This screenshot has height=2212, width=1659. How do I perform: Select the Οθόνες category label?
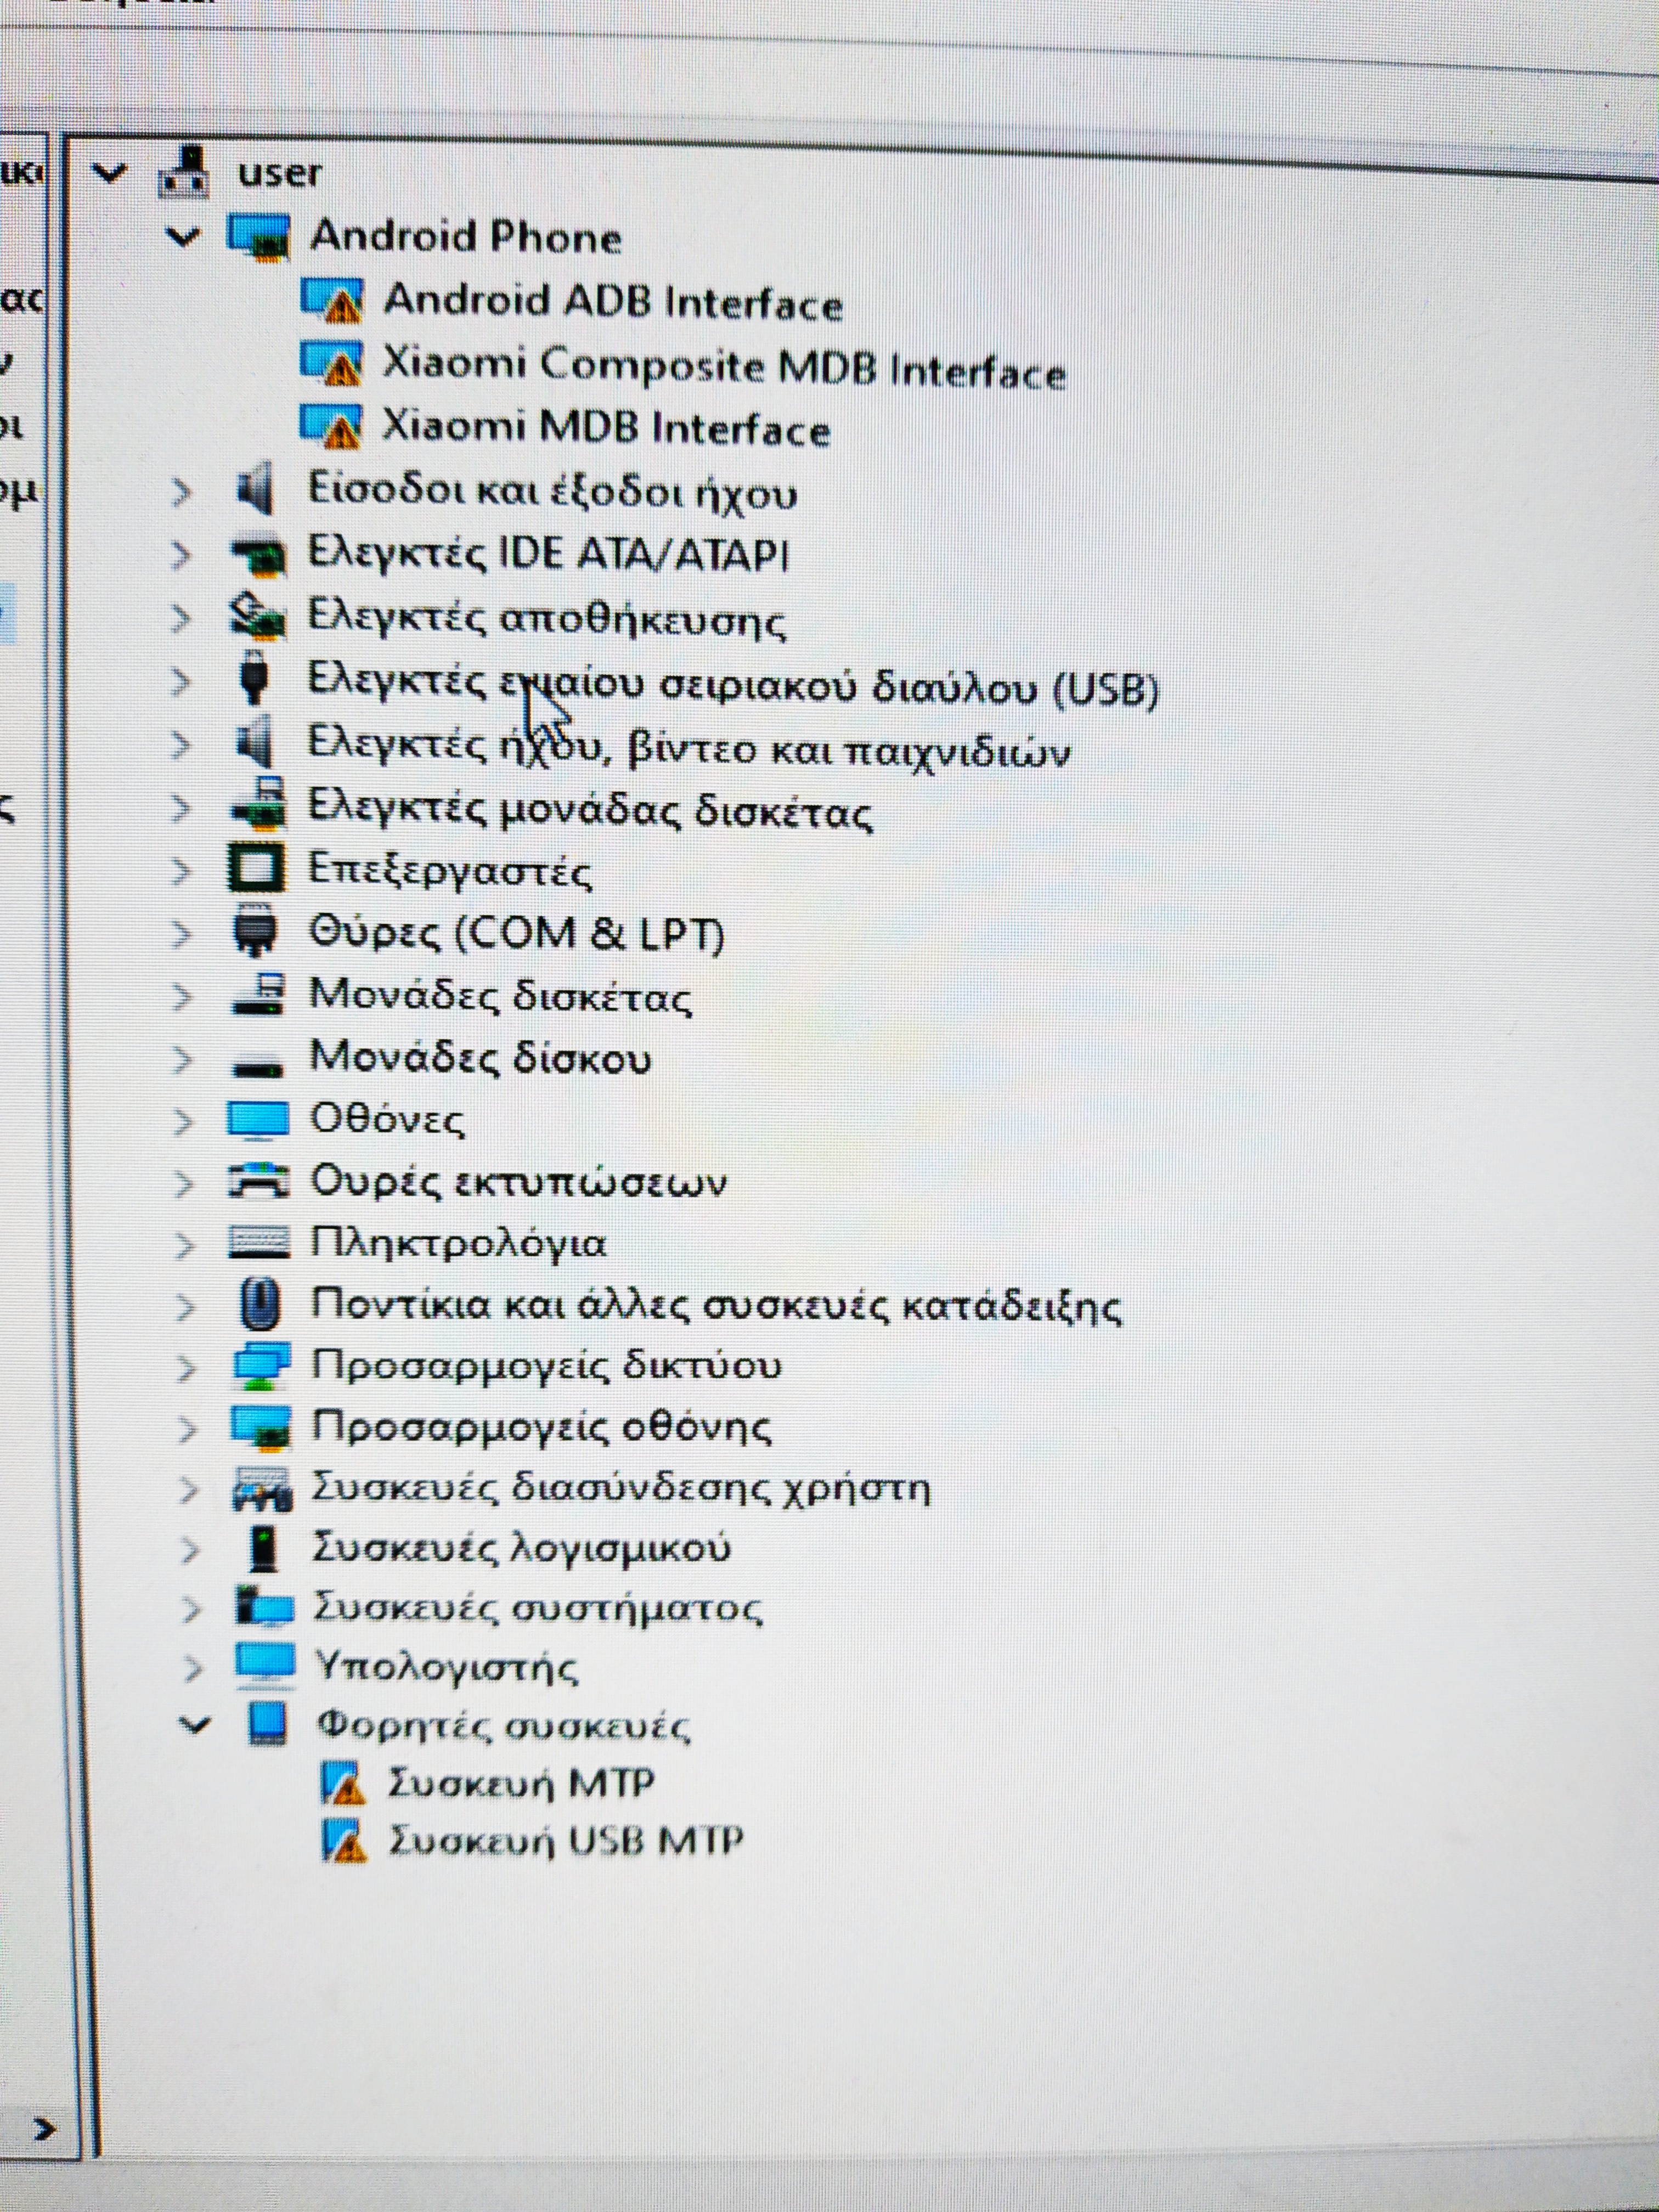[387, 1119]
